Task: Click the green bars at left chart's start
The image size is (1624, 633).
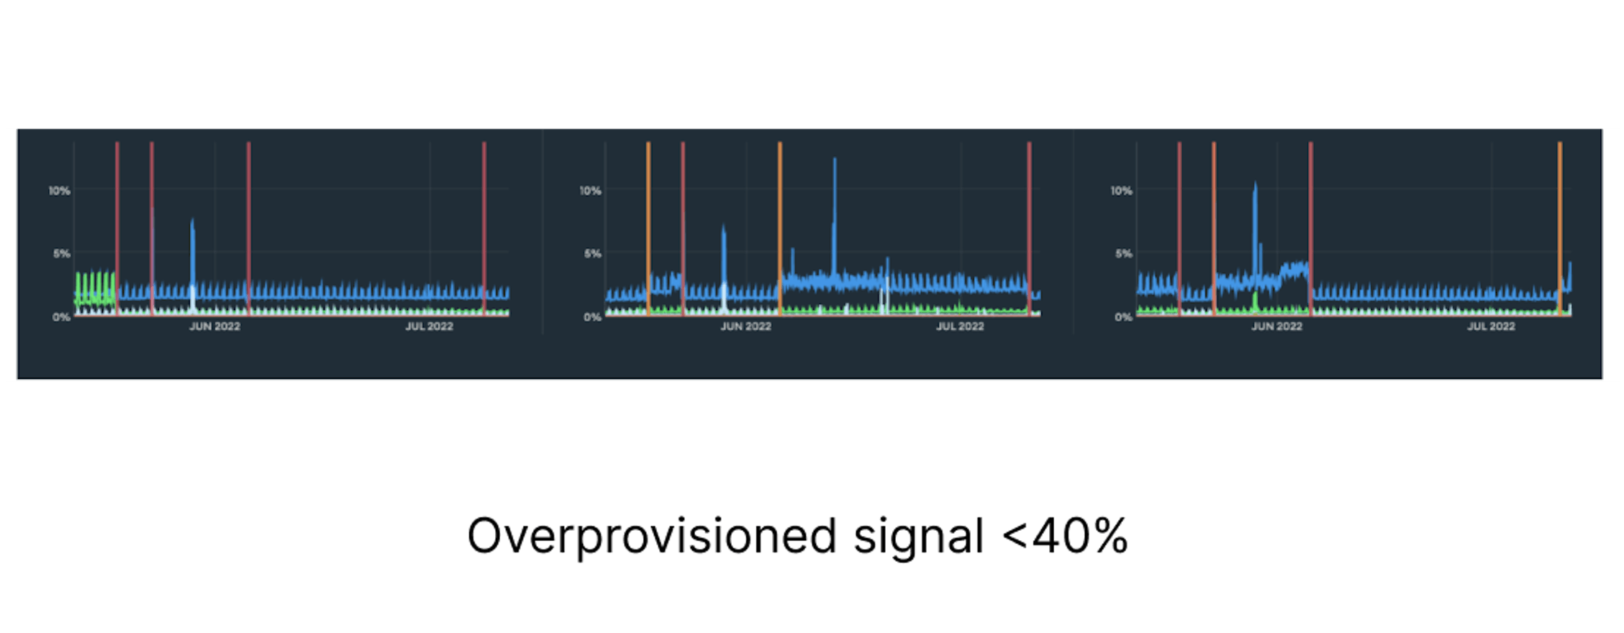Action: (x=95, y=286)
